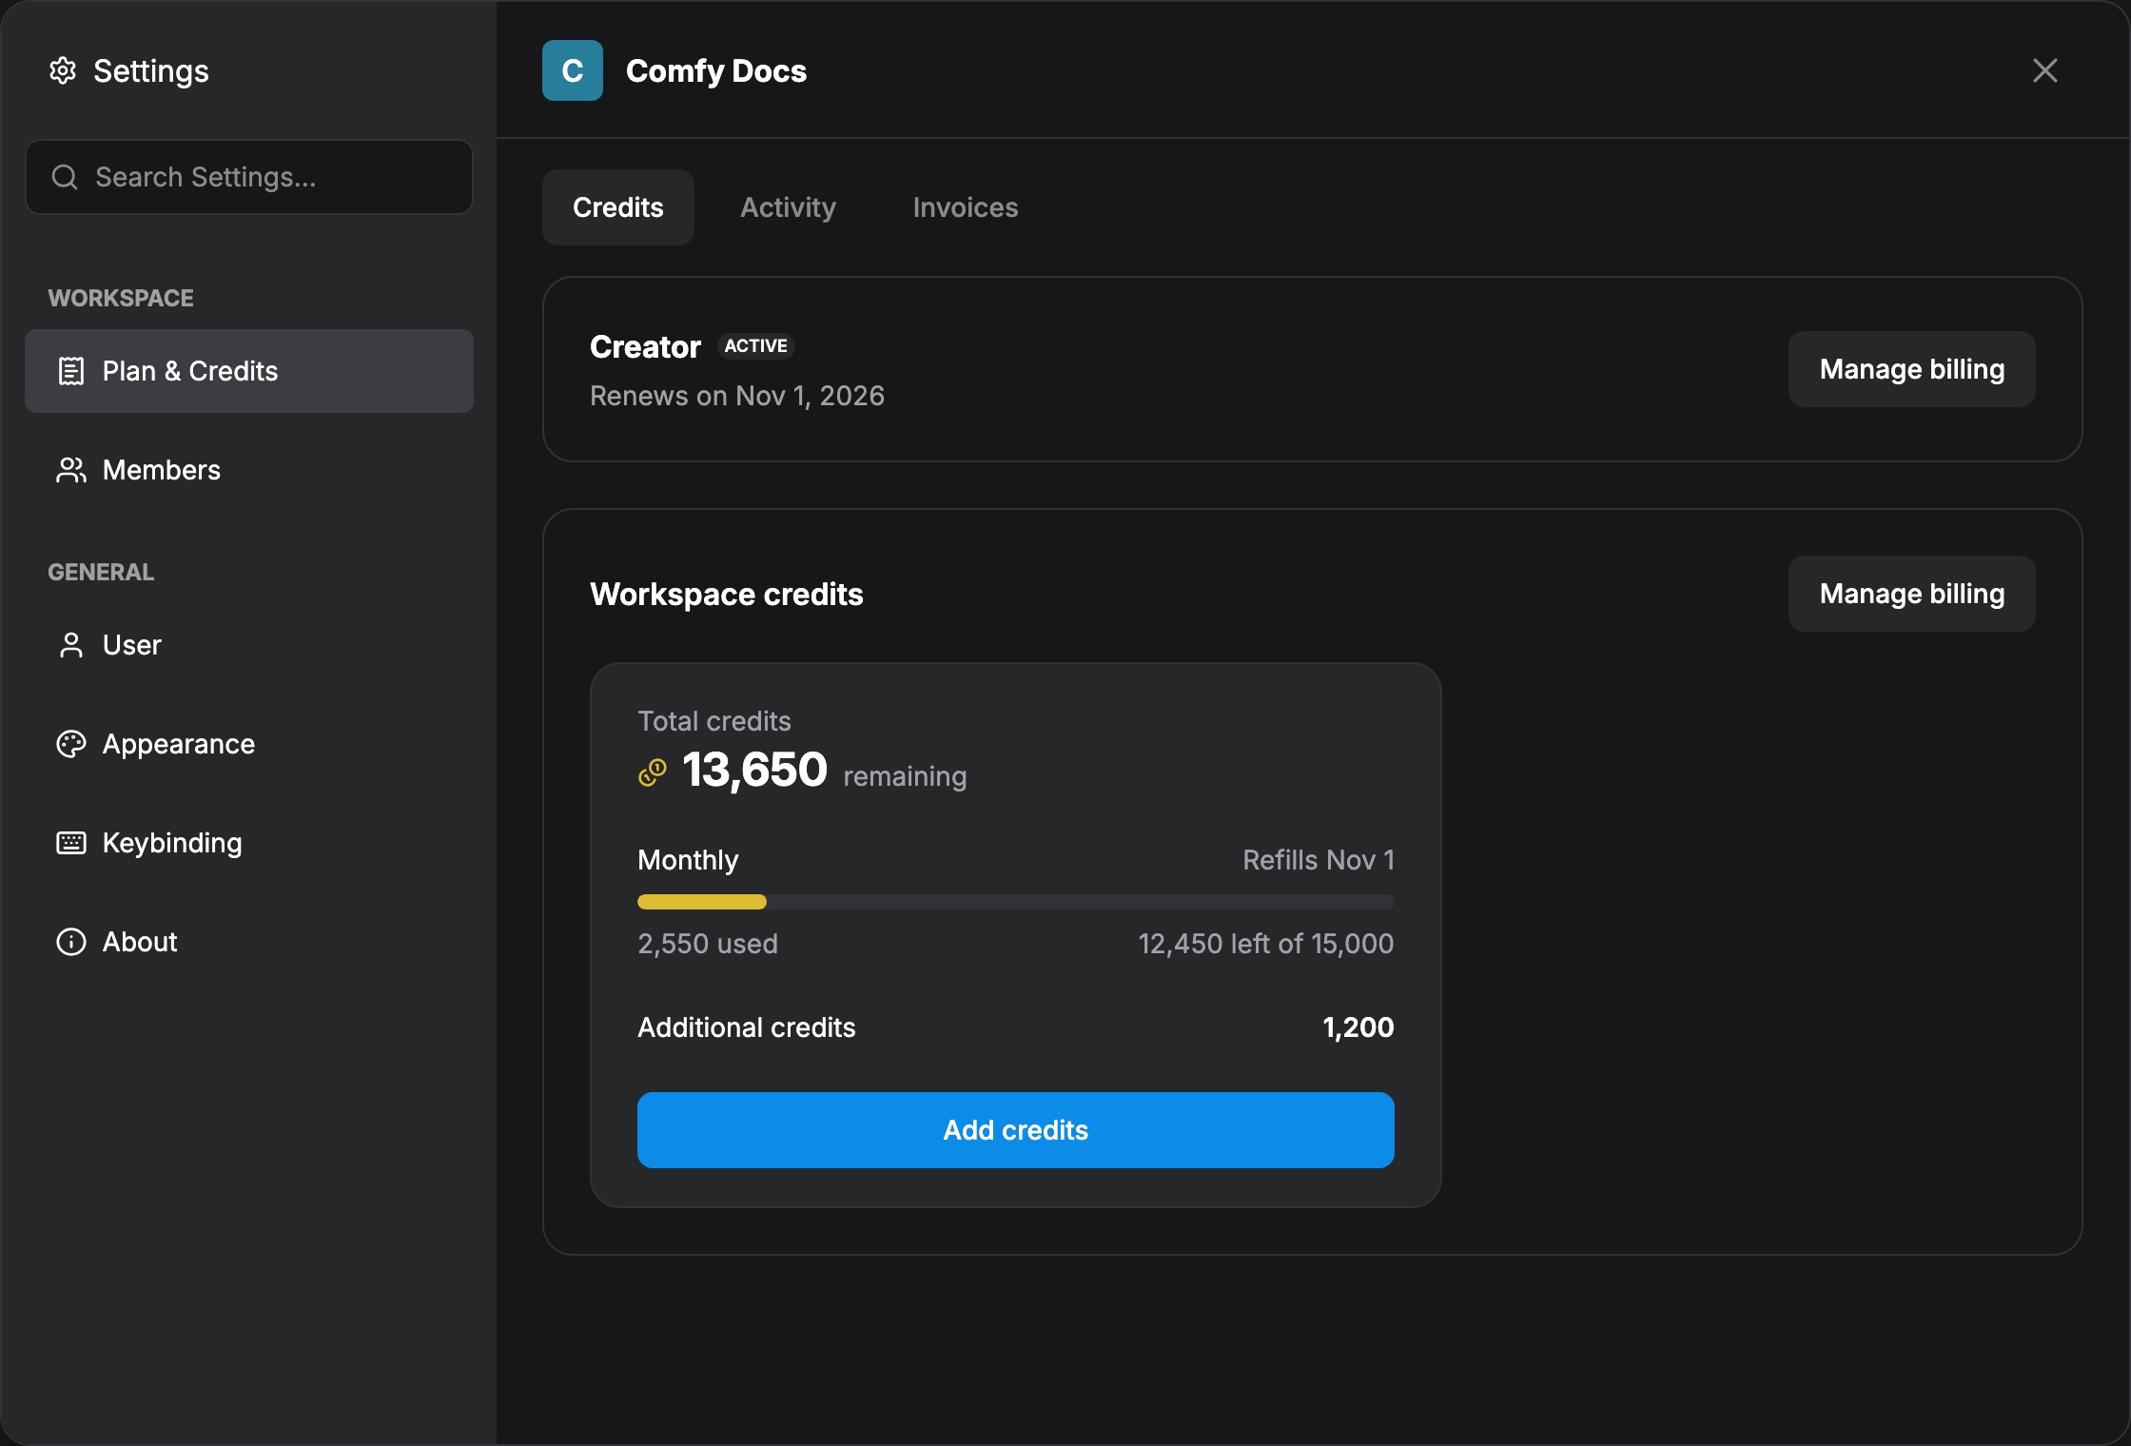
Task: Switch to the Activity tab
Action: tap(789, 207)
